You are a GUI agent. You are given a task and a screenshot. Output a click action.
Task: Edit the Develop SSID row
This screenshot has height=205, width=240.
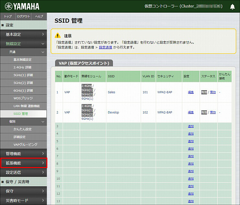pyautogui.click(x=191, y=112)
